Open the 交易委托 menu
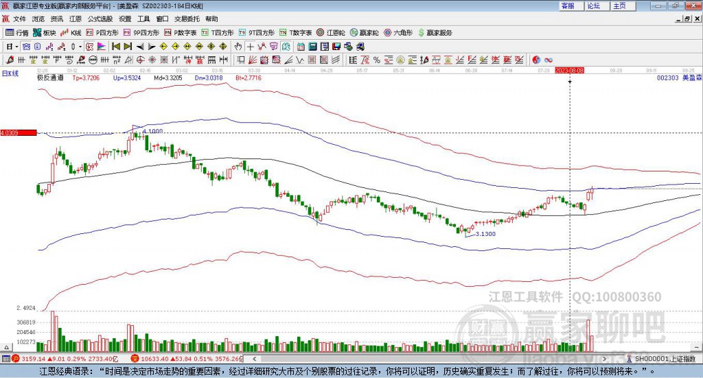 click(187, 19)
